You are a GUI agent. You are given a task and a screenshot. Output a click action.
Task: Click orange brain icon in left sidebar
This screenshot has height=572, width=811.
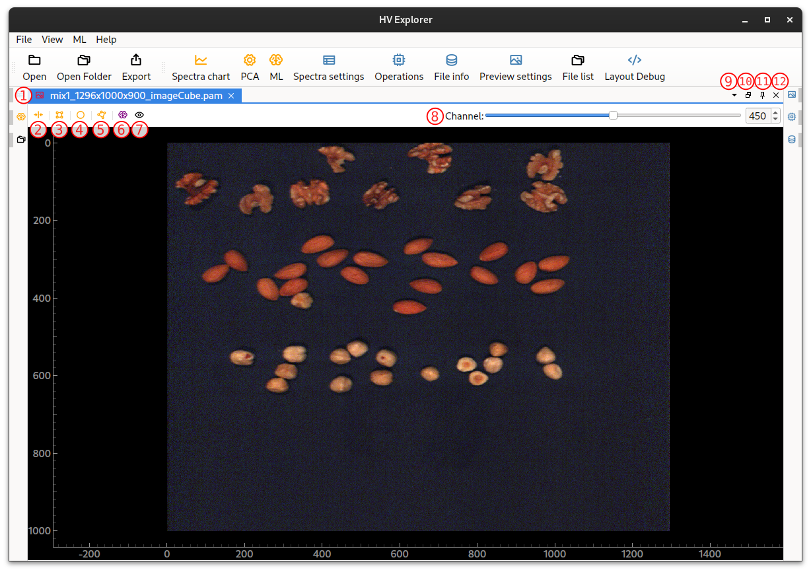tap(20, 117)
